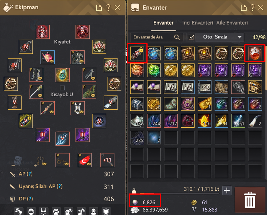
Task: Open the Aile Envanteri tab
Action: click(x=232, y=23)
